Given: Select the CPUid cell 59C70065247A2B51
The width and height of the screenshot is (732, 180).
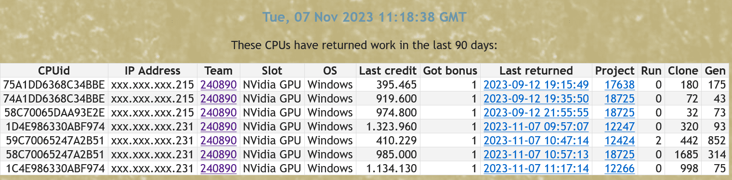Looking at the screenshot, I should click(x=54, y=141).
